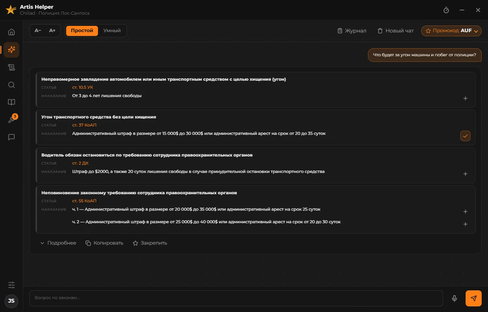The width and height of the screenshot is (488, 312).
Task: Start voice input with the microphone icon
Action: point(454,298)
